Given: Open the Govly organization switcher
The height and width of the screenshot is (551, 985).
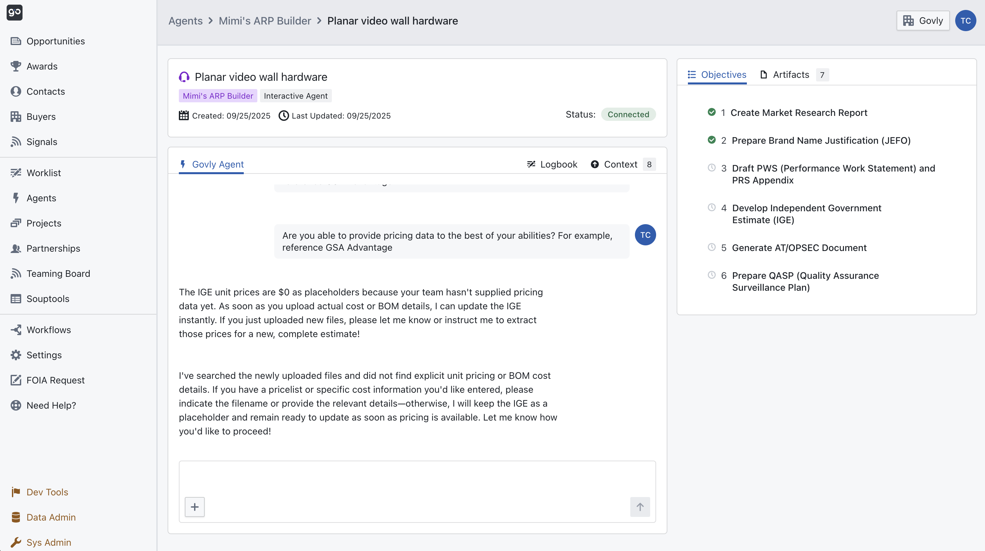Looking at the screenshot, I should tap(923, 21).
